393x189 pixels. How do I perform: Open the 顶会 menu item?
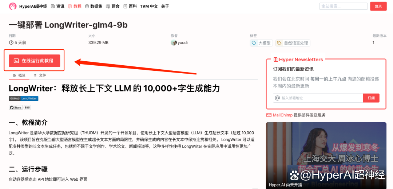click(x=112, y=6)
